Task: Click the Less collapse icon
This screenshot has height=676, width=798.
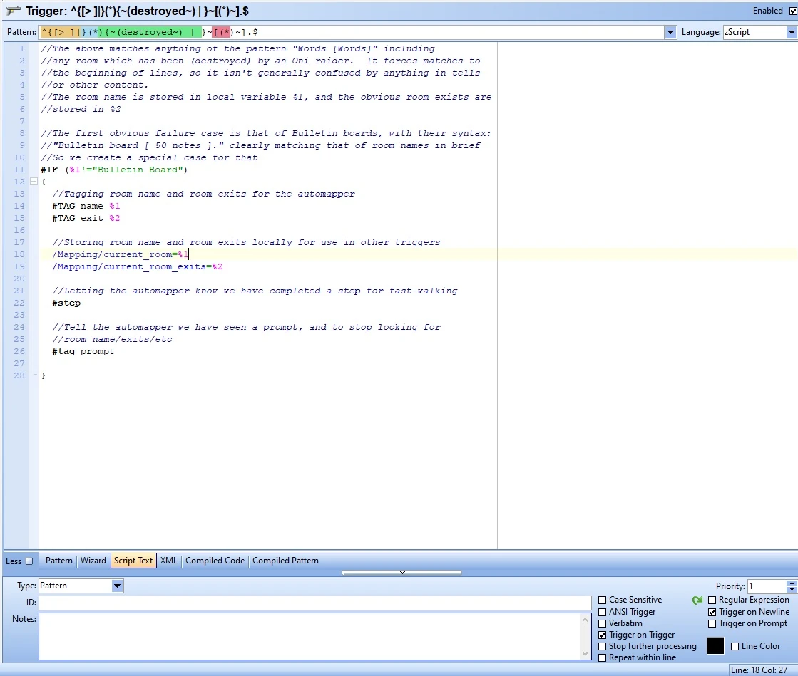Action: tap(29, 561)
